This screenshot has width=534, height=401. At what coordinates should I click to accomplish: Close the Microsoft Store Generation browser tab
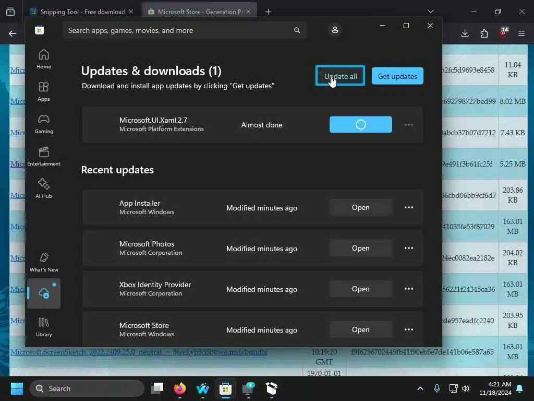248,11
